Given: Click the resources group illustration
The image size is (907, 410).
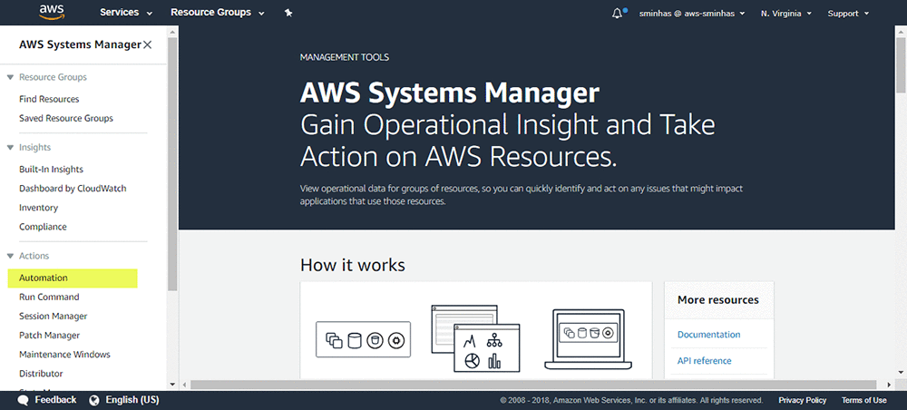Looking at the screenshot, I should click(x=364, y=339).
